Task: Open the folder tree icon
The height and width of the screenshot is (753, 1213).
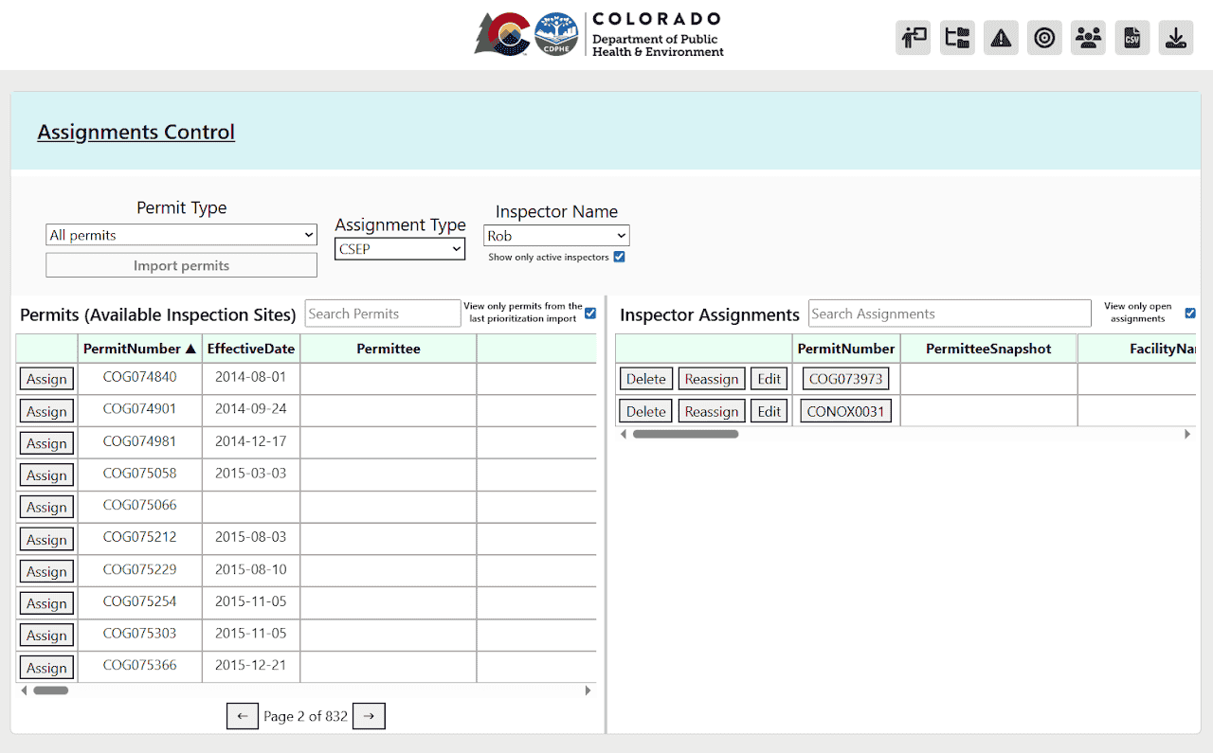Action: (x=957, y=38)
